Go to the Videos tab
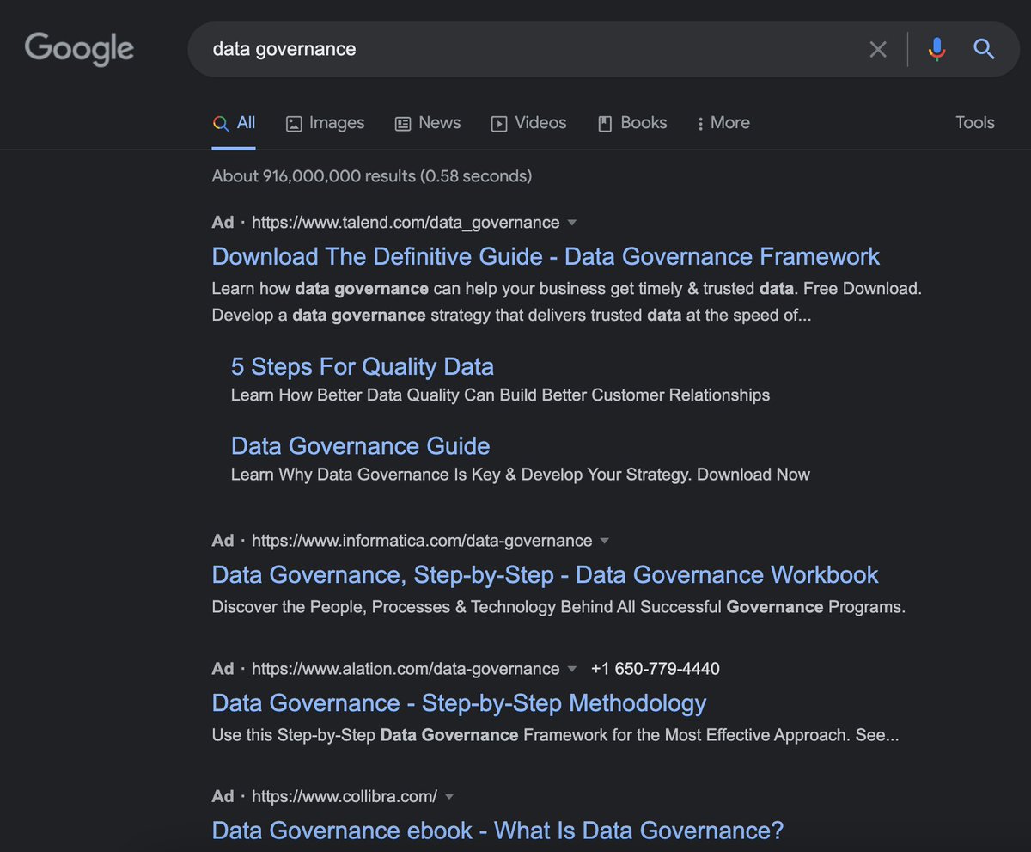Image resolution: width=1031 pixels, height=852 pixels. pos(528,123)
